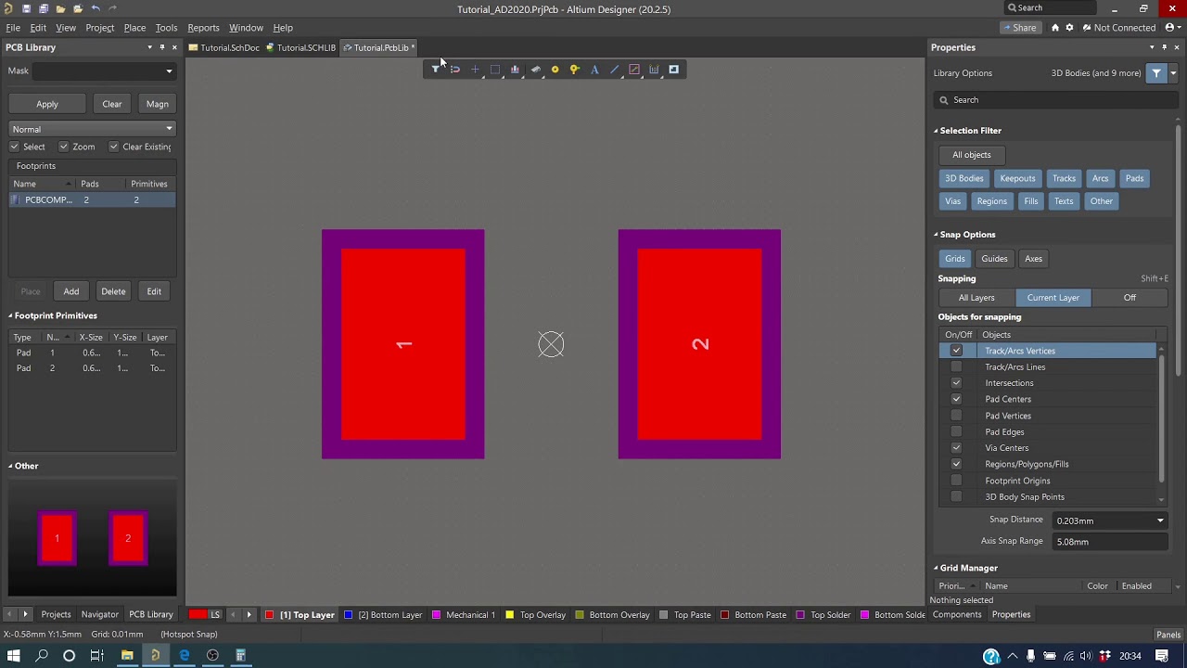Open the Reports menu
The image size is (1187, 668).
[x=203, y=28]
